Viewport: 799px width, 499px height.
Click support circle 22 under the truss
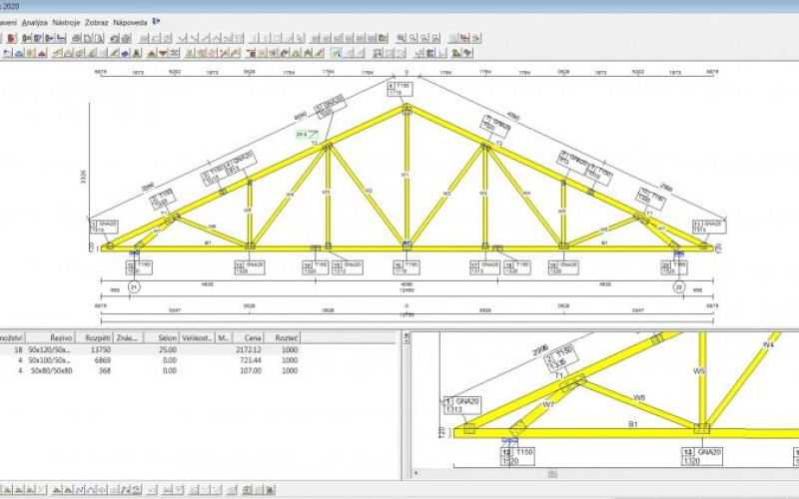click(x=679, y=287)
